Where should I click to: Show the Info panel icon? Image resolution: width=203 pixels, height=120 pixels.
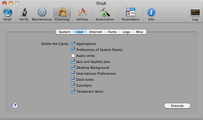tap(151, 12)
